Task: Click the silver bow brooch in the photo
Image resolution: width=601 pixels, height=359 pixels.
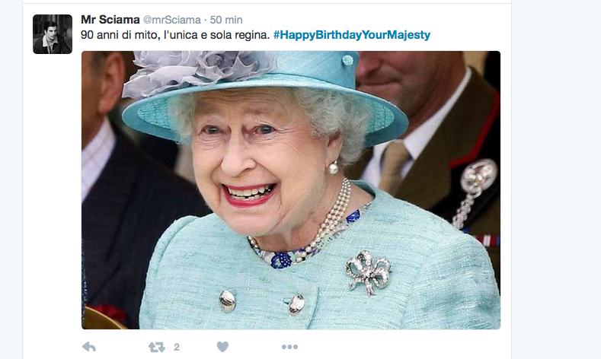Action: 368,272
